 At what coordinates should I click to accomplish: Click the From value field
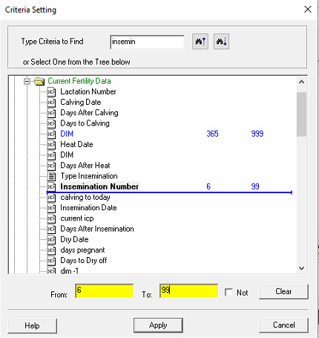click(105, 291)
